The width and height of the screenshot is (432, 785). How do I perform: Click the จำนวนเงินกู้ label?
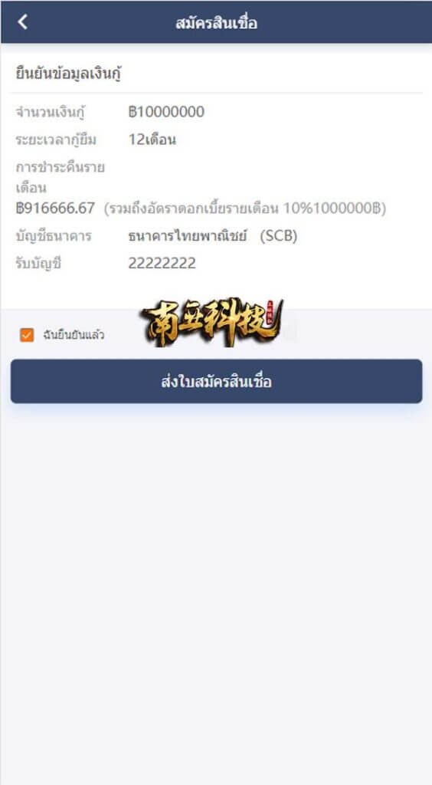[50, 112]
